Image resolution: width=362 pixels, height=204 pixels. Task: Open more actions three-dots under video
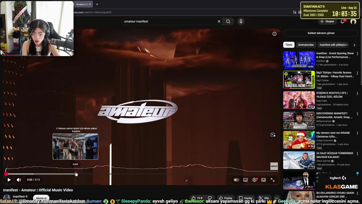[x=277, y=198]
